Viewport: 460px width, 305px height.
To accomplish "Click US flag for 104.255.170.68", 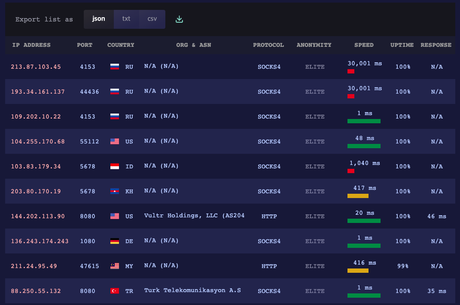I will pyautogui.click(x=115, y=141).
